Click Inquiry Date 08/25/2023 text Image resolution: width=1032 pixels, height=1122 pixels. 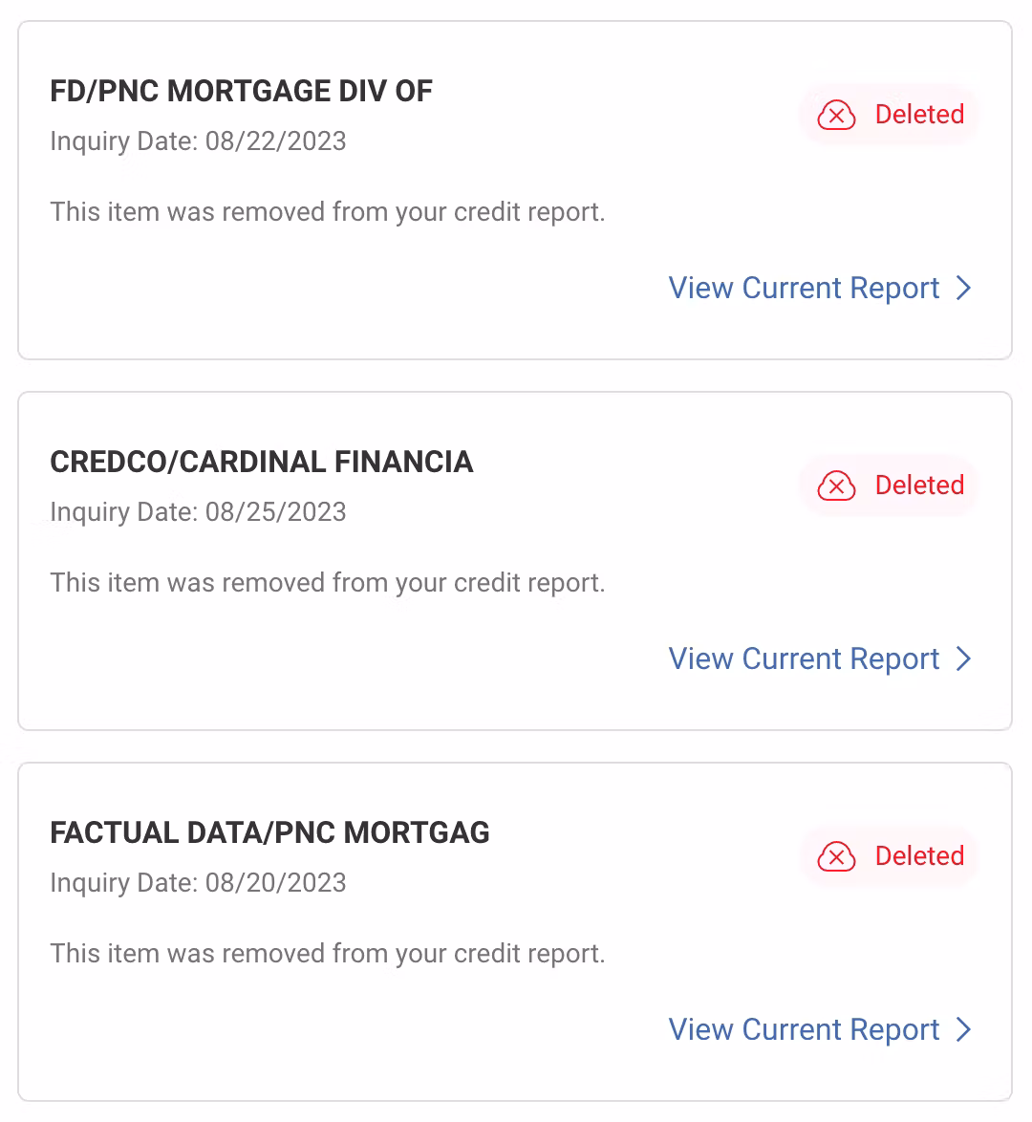[x=198, y=512]
